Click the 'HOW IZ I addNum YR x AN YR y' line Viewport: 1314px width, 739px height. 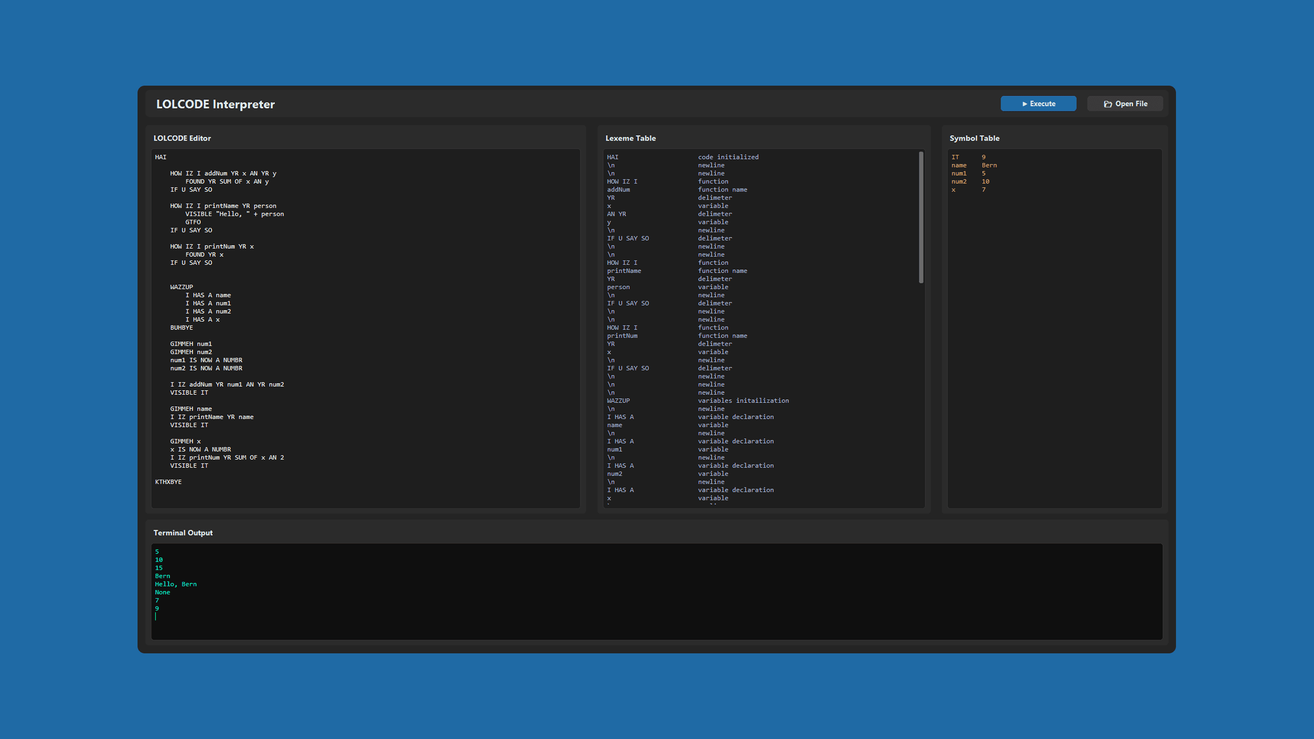pyautogui.click(x=223, y=173)
